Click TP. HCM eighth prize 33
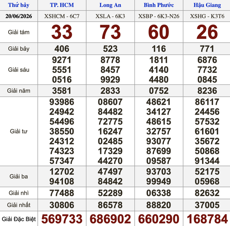This screenshot has width=230, height=226. click(x=62, y=32)
